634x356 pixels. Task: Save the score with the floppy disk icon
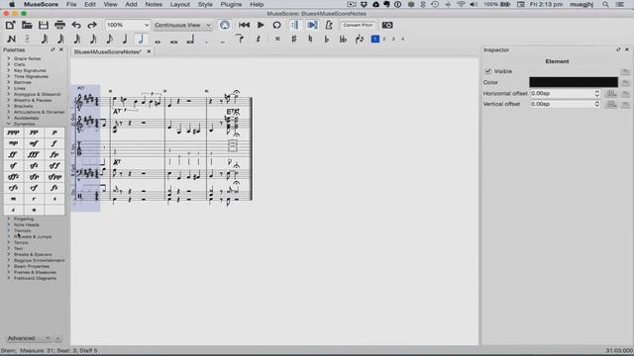44,25
